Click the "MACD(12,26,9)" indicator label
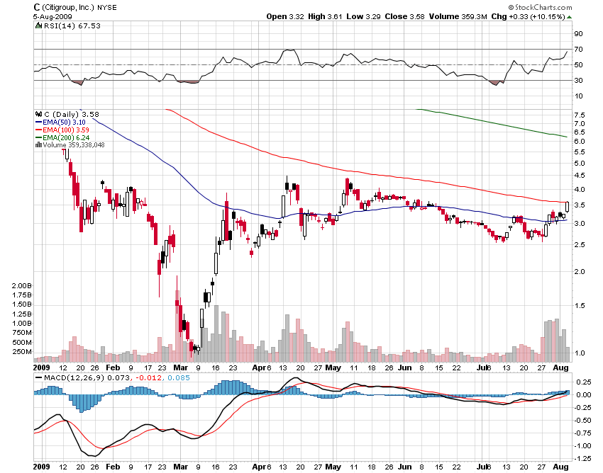Viewport: 603px width, 473px height. click(x=74, y=378)
